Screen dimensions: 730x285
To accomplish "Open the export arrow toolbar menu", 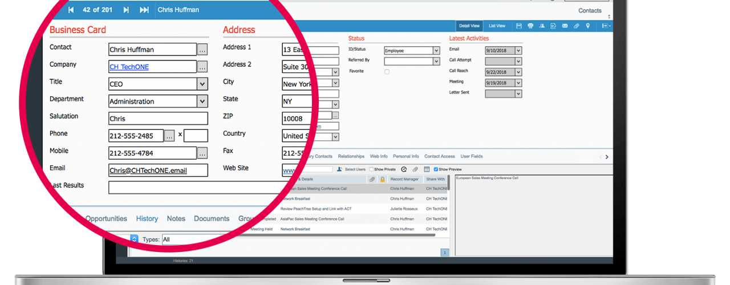I will click(x=606, y=26).
